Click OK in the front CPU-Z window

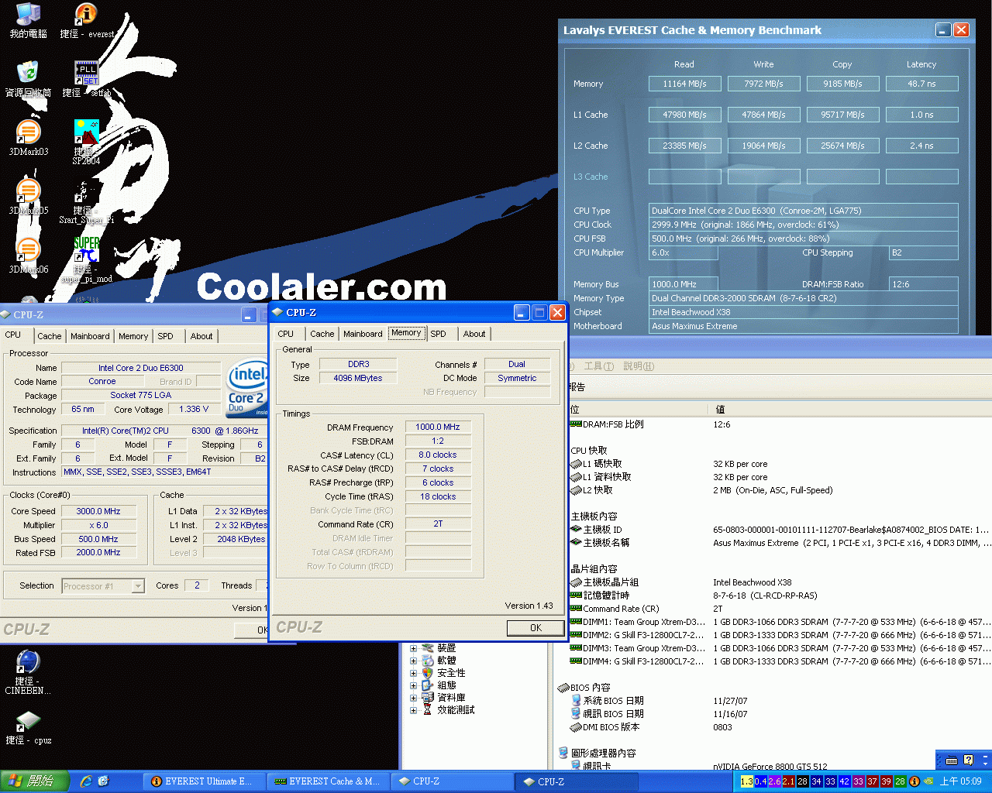click(536, 628)
